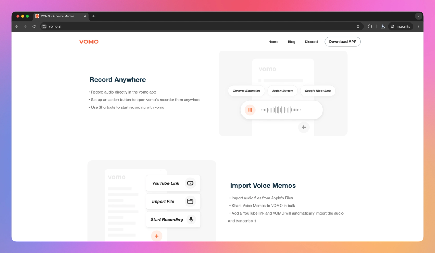Click text "Share Voice Memos to VOMO in bulk"
The width and height of the screenshot is (435, 253).
[x=264, y=206]
